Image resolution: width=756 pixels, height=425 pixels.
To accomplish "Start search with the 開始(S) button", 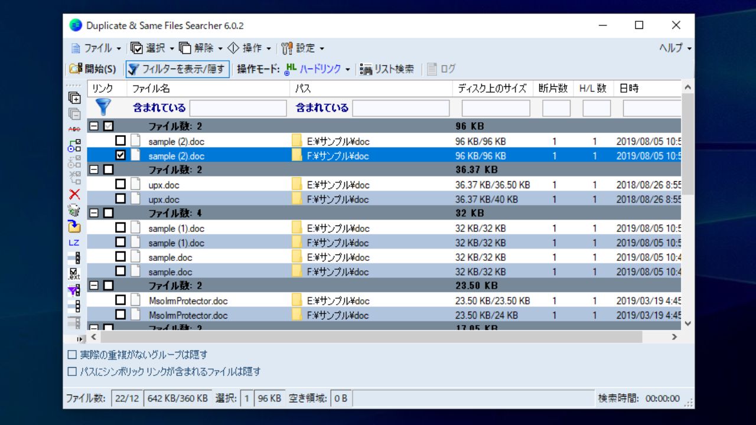I will pyautogui.click(x=93, y=69).
